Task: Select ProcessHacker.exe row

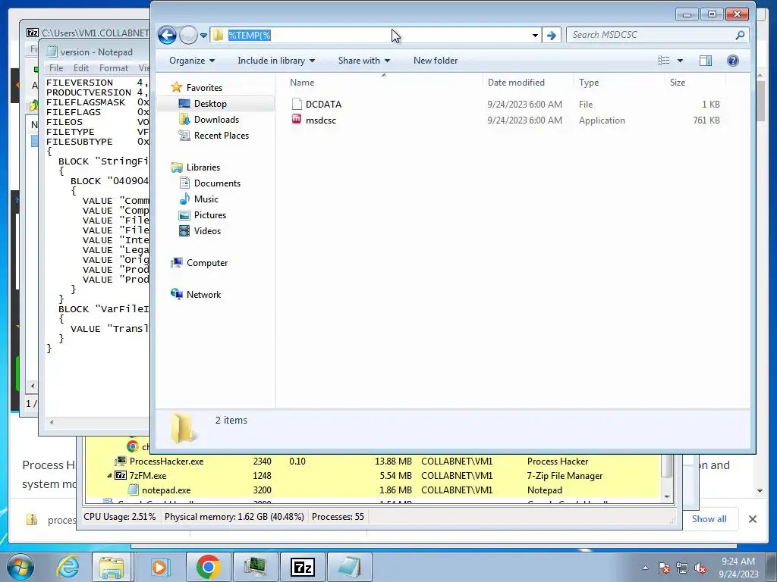Action: 373,462
